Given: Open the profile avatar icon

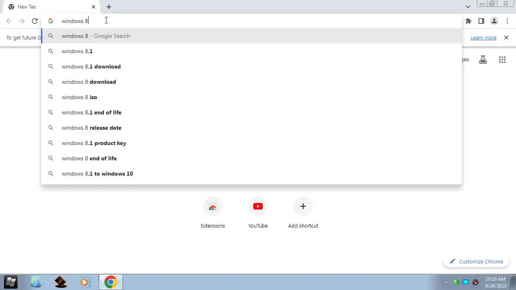Looking at the screenshot, I should coord(494,21).
